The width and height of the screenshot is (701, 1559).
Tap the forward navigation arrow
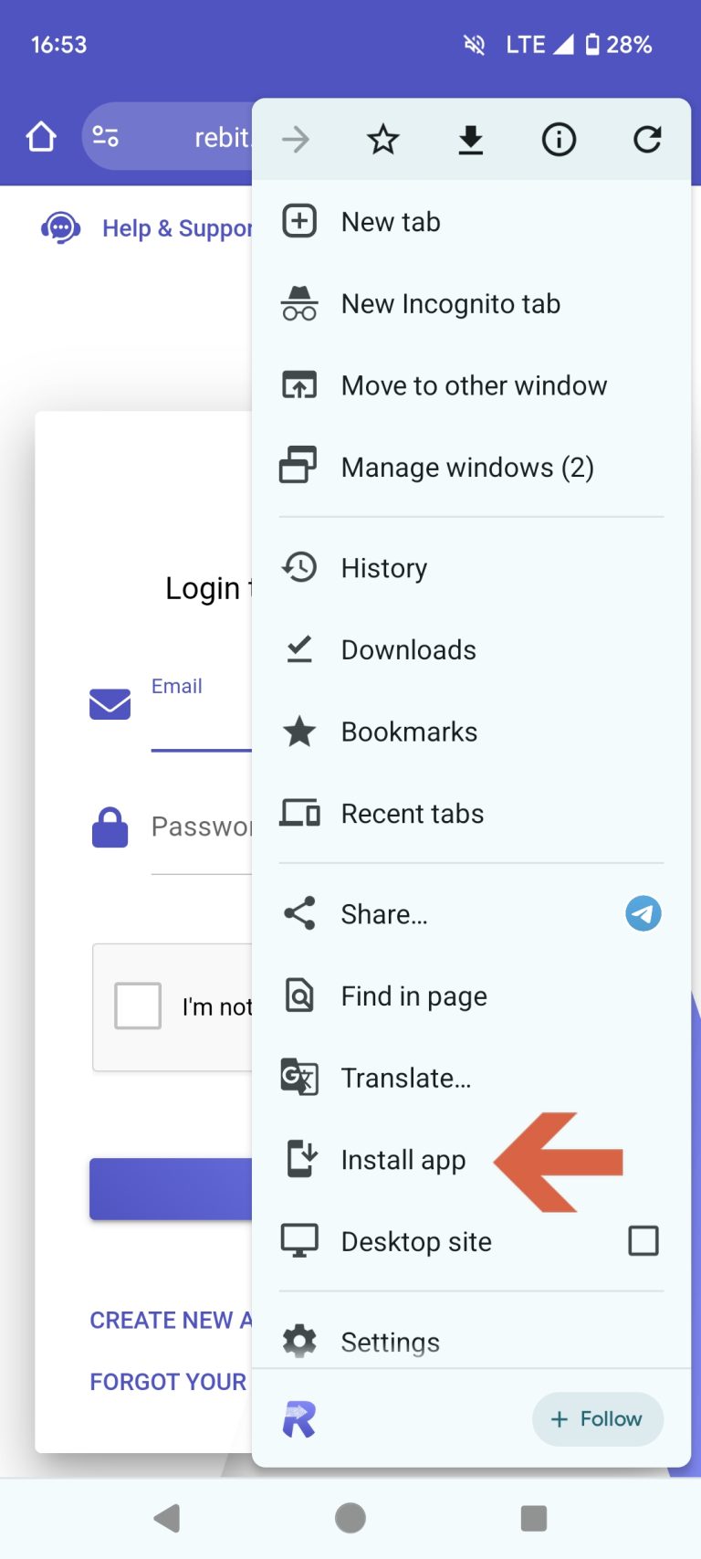[x=296, y=140]
